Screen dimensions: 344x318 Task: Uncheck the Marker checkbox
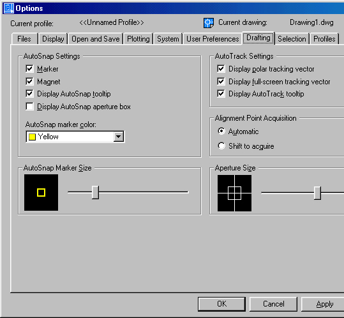tap(29, 69)
